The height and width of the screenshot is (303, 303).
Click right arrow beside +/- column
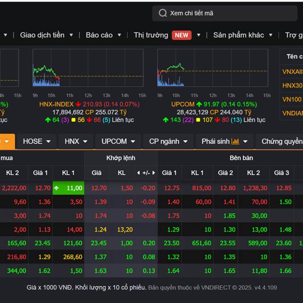[x=153, y=173]
